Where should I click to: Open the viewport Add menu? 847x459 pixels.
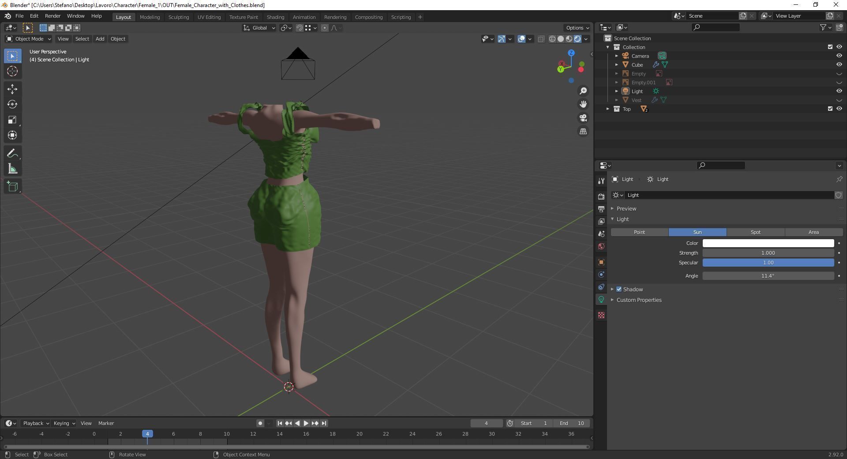(x=100, y=39)
